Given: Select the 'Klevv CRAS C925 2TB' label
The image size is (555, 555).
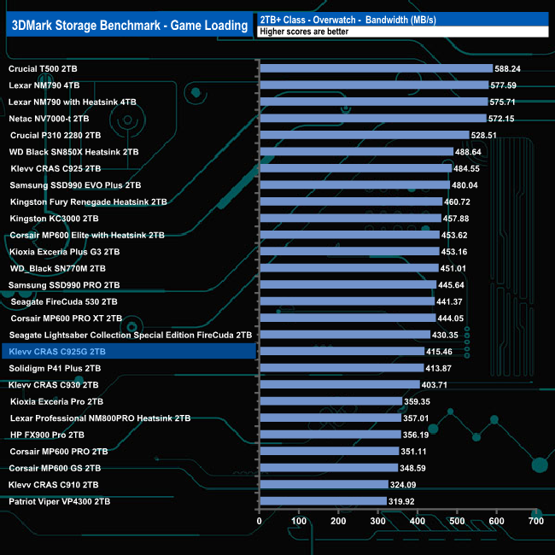Looking at the screenshot, I should [55, 168].
